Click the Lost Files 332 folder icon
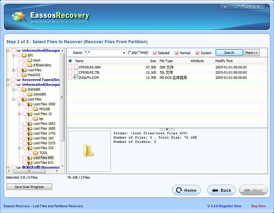Image resolution: width=274 pixels, height=213 pixels. point(30,148)
